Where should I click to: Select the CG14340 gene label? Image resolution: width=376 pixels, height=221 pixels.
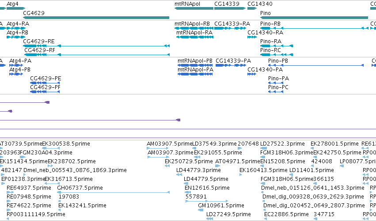(260, 4)
